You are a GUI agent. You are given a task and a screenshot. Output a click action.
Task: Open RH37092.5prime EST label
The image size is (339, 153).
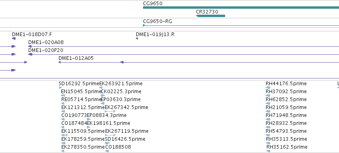tap(286, 92)
